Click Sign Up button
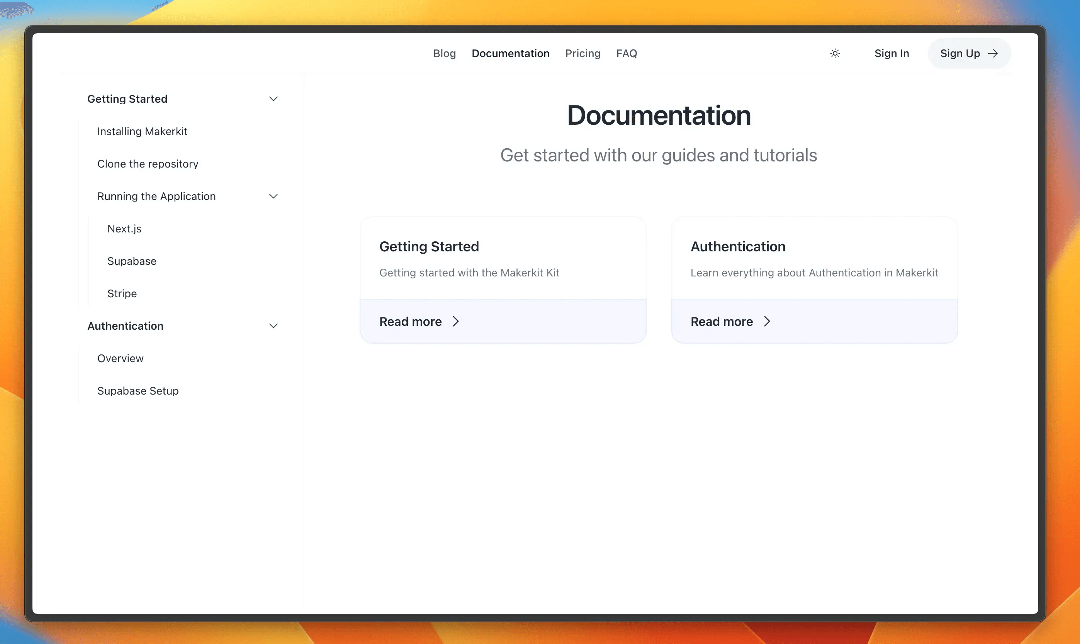The image size is (1080, 644). tap(968, 53)
